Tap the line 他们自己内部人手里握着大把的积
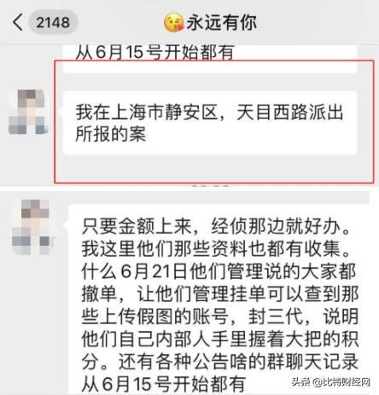This screenshot has width=379, height=395. tap(219, 339)
